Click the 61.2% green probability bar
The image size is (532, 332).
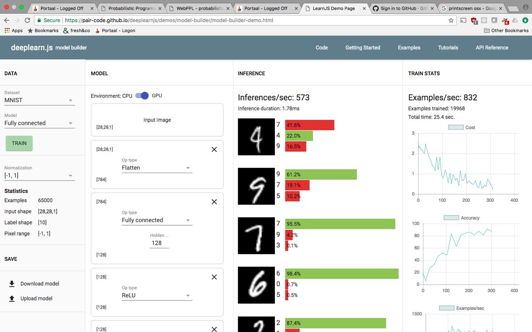(321, 174)
